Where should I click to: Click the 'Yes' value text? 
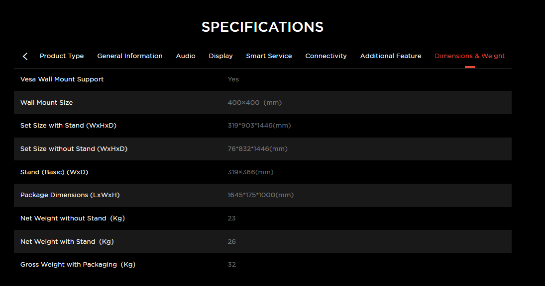tap(233, 79)
